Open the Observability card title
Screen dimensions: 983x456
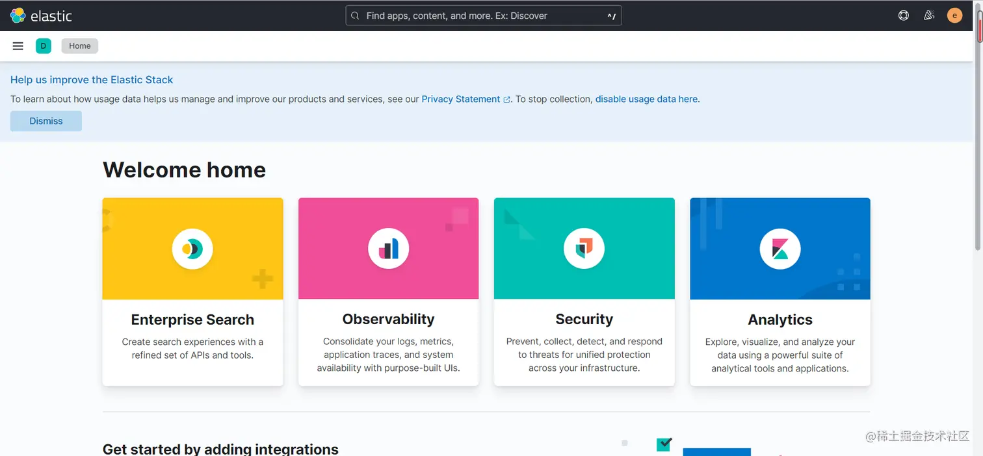[388, 319]
